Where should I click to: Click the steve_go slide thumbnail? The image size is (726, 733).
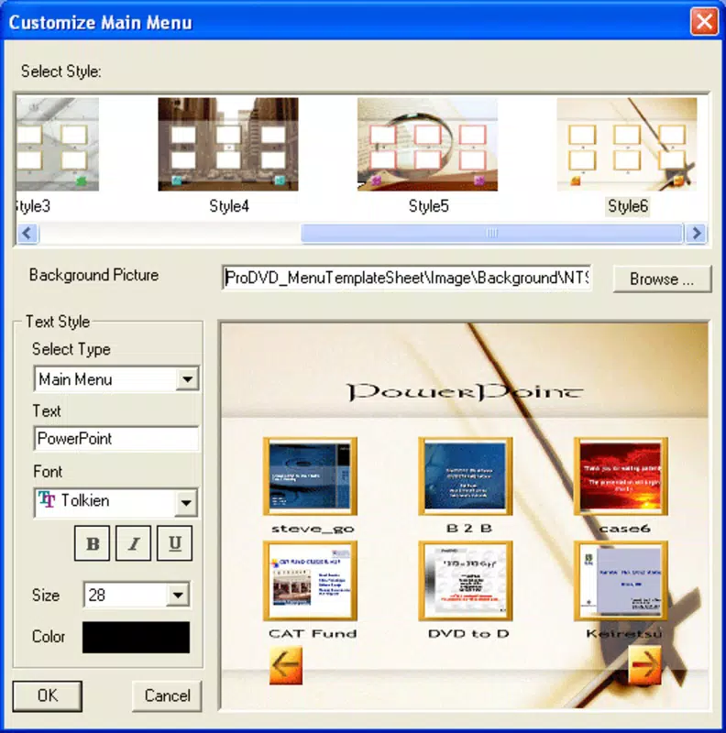coord(310,476)
